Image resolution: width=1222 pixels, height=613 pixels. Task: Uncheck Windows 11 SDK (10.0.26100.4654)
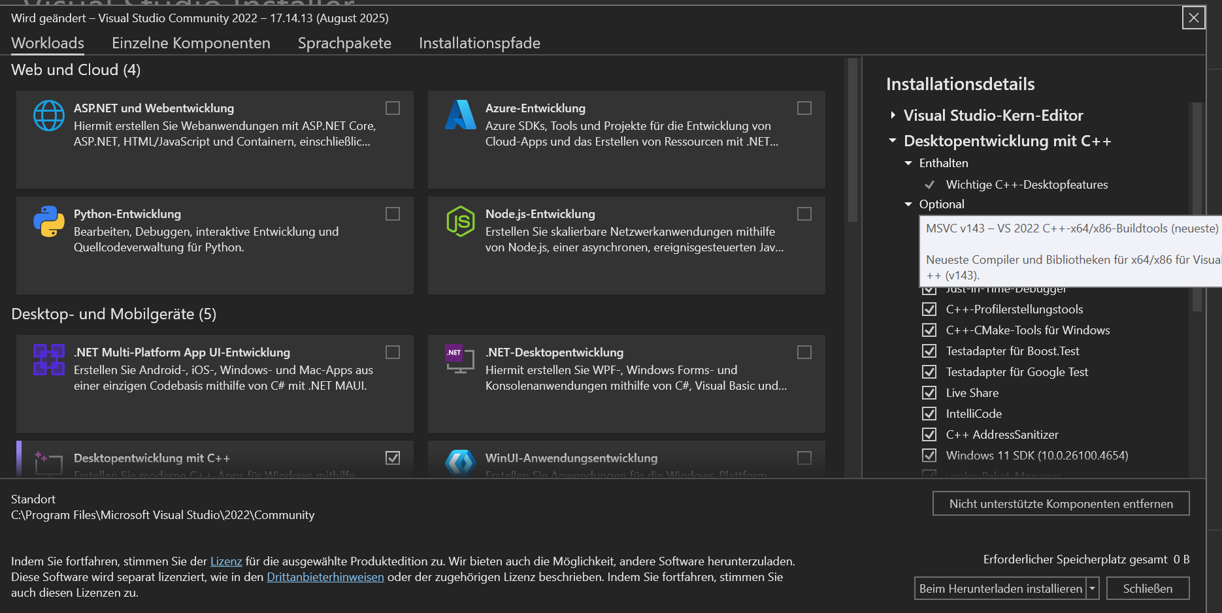point(929,456)
